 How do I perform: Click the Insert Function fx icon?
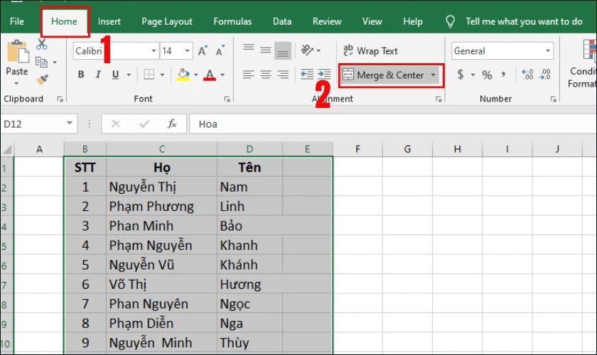click(x=172, y=124)
